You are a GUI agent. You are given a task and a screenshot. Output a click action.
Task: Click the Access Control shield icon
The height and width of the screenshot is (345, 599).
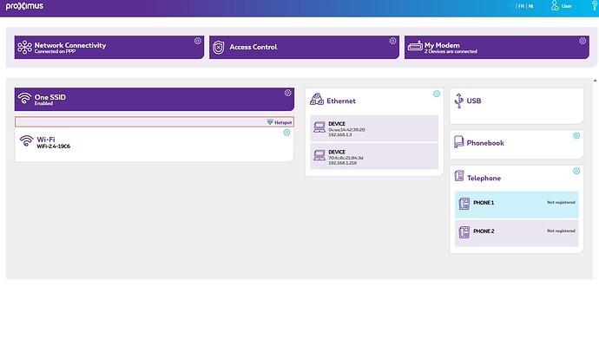[x=219, y=48]
